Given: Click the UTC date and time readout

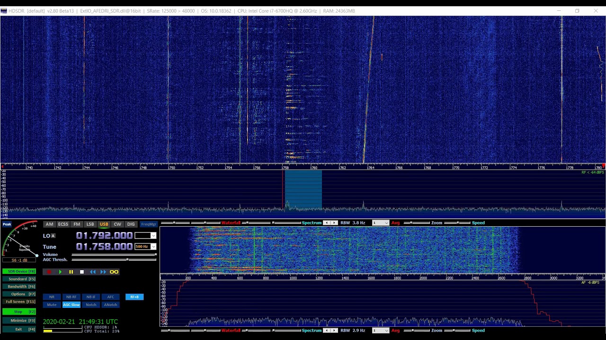Looking at the screenshot, I should click(x=80, y=322).
